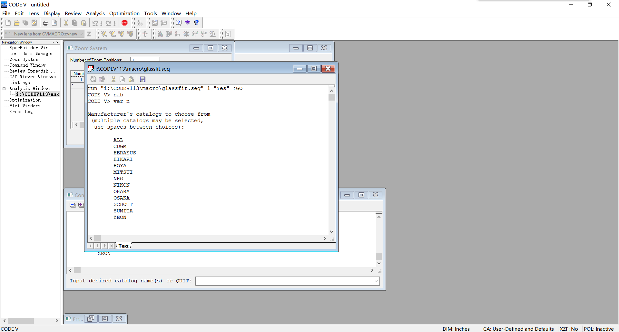The width and height of the screenshot is (619, 332).
Task: Click scissors icon in glassfit.seq window
Action: tap(113, 79)
